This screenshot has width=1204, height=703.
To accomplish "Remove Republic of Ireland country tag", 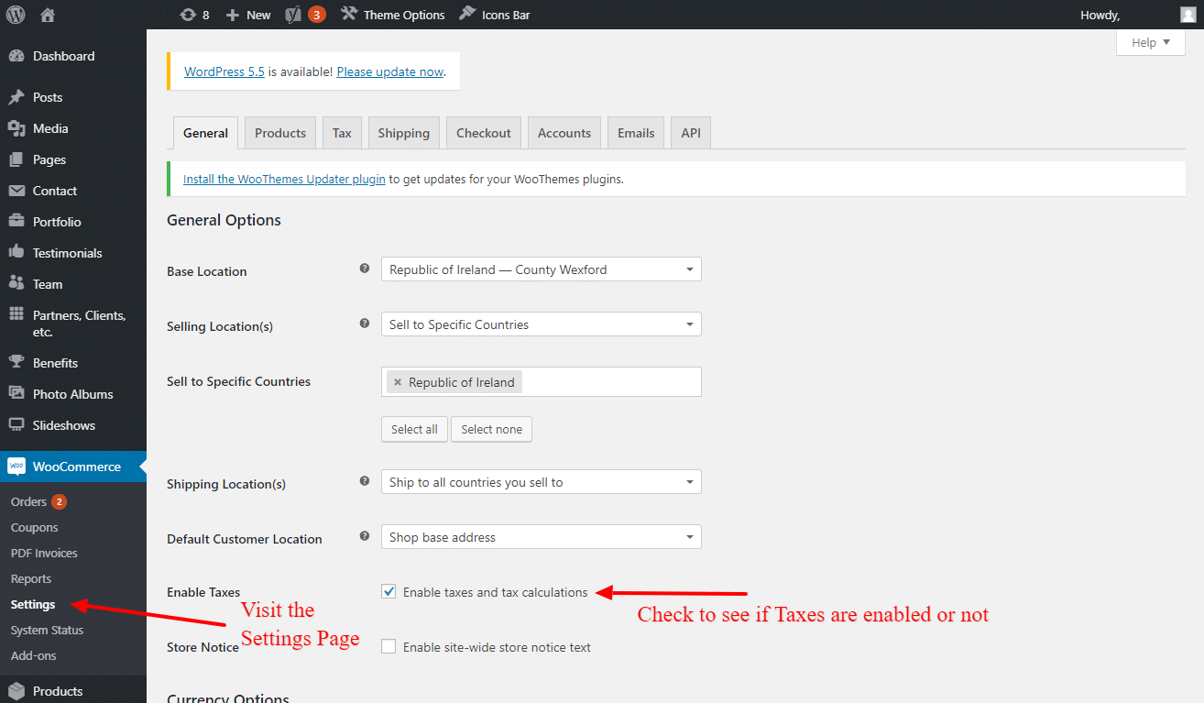I will point(398,382).
